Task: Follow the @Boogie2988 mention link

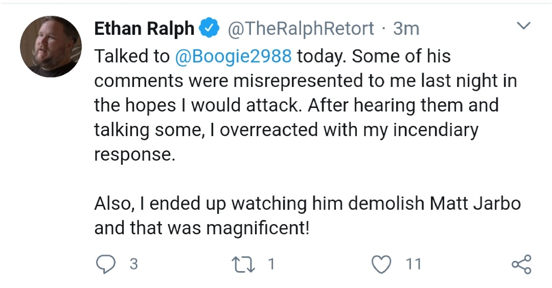Action: point(234,56)
